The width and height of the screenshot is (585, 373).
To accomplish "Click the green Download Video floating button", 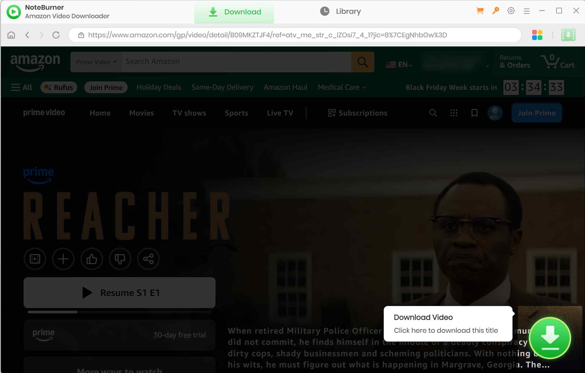I will [550, 338].
